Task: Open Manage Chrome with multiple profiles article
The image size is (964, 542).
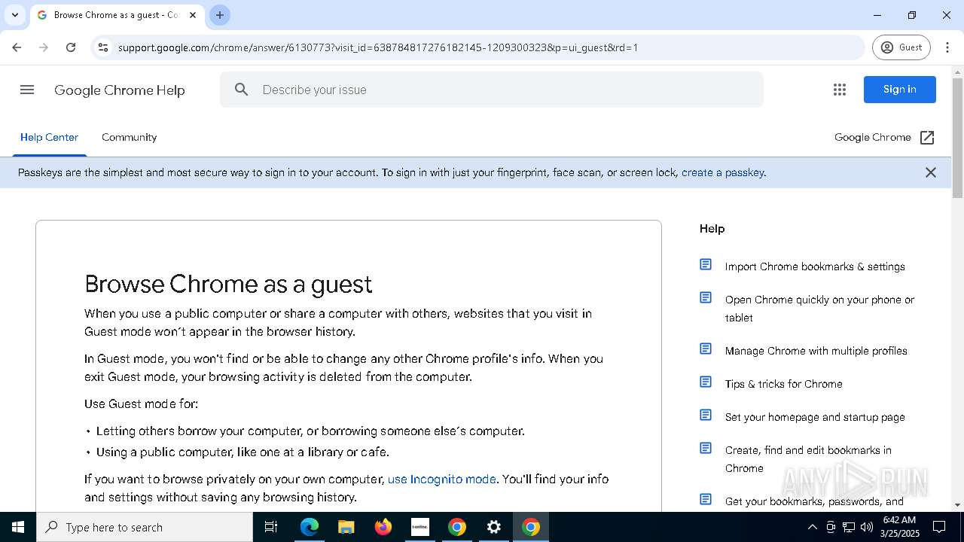Action: (x=816, y=351)
